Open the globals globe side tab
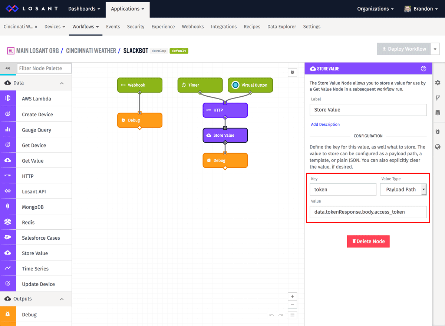Viewport: 445px width, 326px height. pos(438,147)
